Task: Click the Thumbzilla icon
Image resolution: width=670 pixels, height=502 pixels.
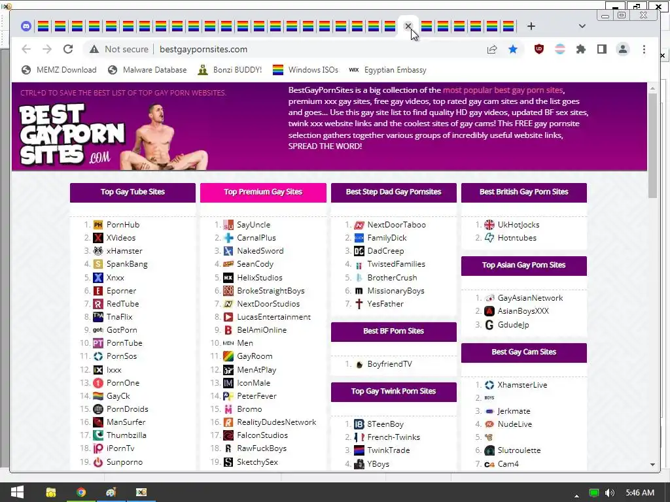Action: [98, 435]
